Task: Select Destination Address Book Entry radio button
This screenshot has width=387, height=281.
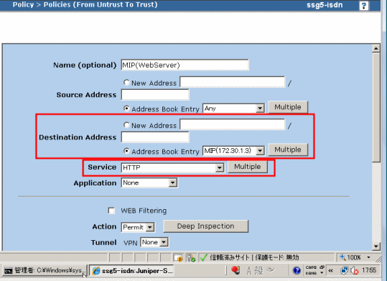Action: 126,151
